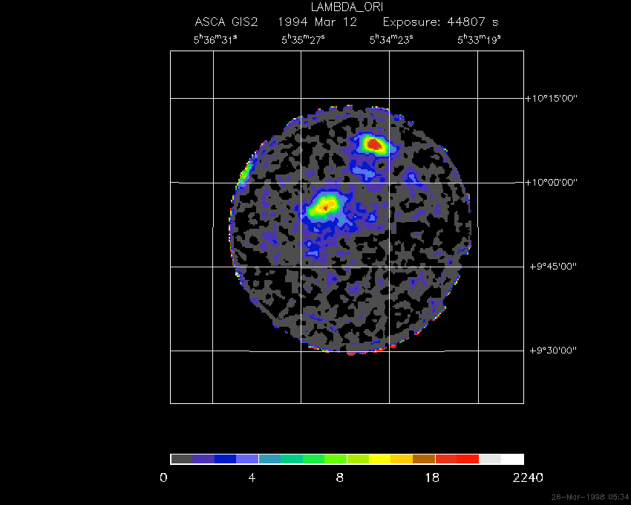Click the 0 value under the color bar
Screen dimensions: 631x505
[x=163, y=478]
